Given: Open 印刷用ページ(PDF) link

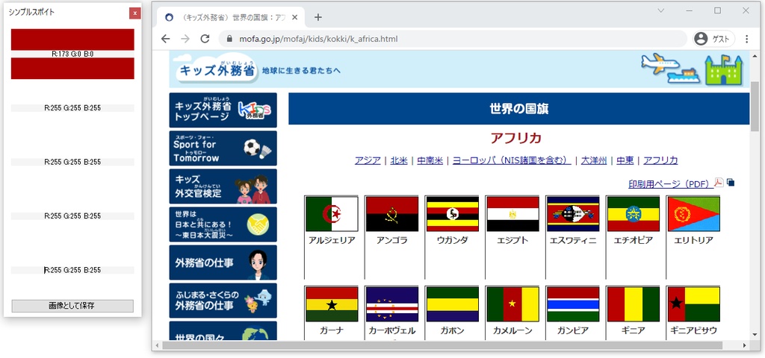Looking at the screenshot, I should pyautogui.click(x=669, y=184).
